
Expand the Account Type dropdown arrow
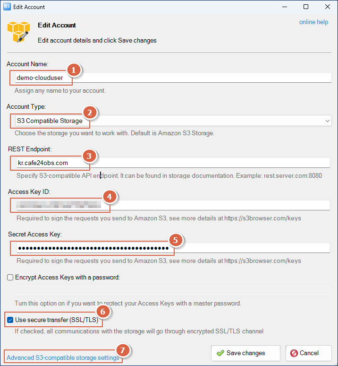pyautogui.click(x=327, y=121)
